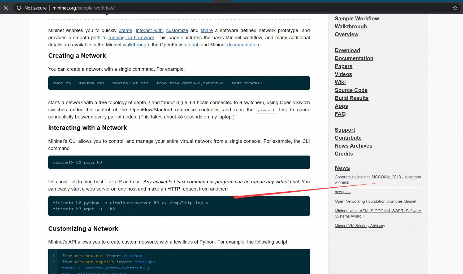Follow the 'running on hardware' link
This screenshot has width=463, height=274.
[x=131, y=38]
